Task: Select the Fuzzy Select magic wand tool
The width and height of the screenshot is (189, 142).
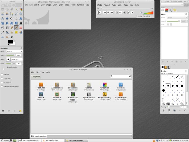Action: pyautogui.click(x=16, y=9)
